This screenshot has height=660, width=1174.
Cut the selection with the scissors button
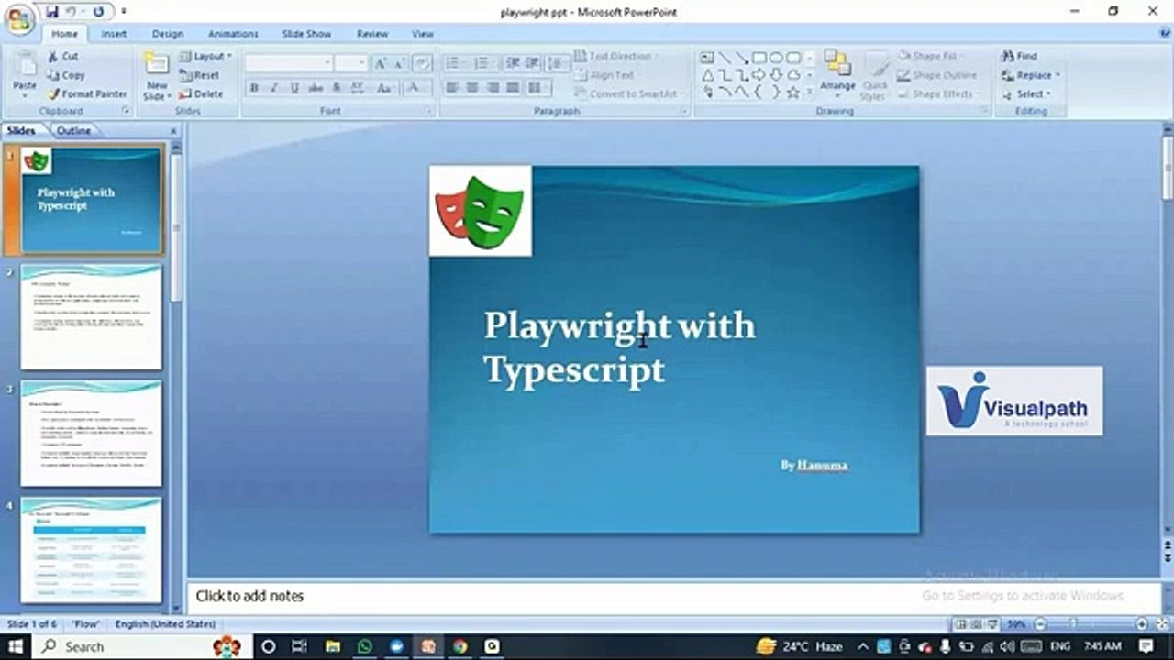62,56
